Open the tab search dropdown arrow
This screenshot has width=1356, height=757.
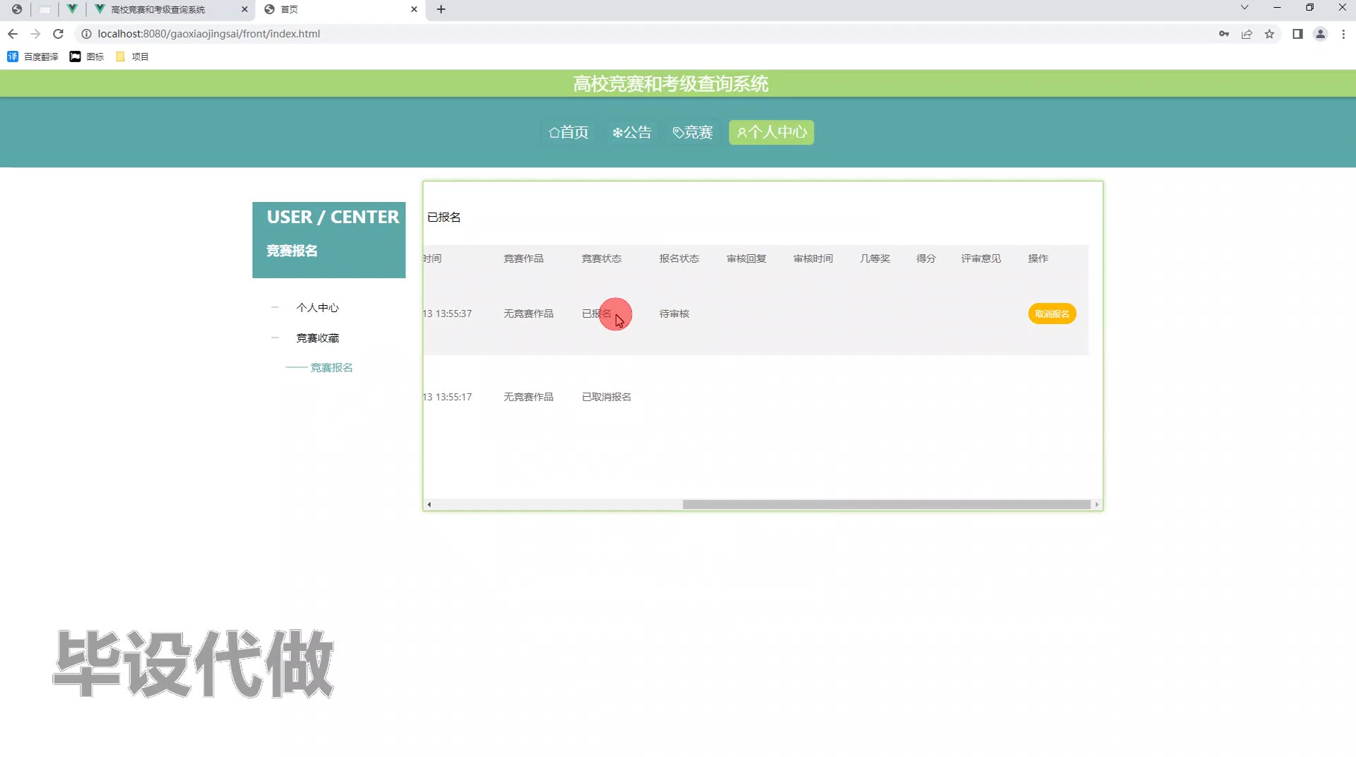(1244, 8)
